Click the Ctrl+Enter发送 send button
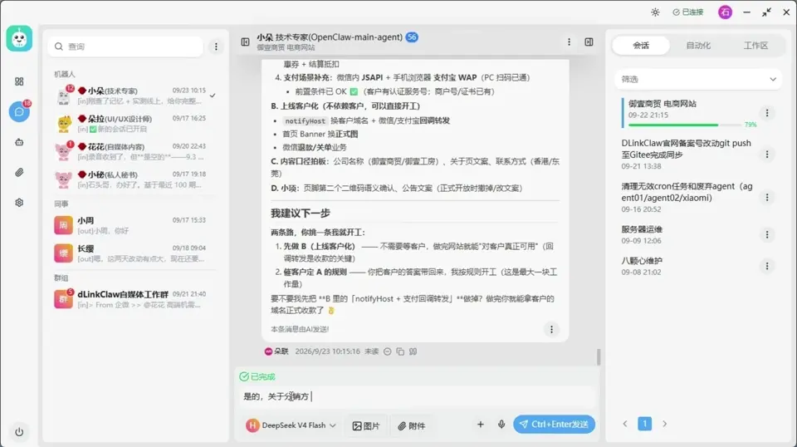The width and height of the screenshot is (797, 447). pos(554,424)
